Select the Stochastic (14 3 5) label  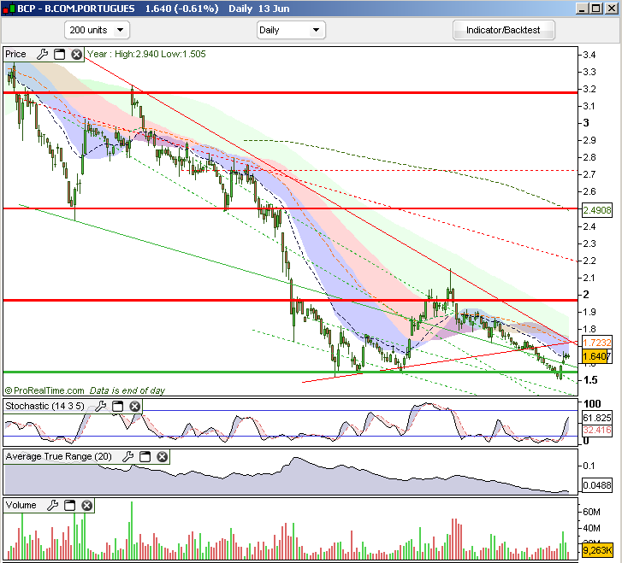44,406
